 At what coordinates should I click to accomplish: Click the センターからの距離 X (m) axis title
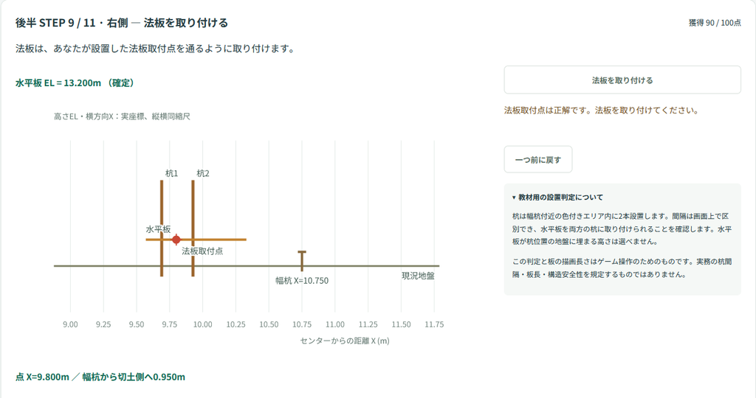click(x=345, y=341)
